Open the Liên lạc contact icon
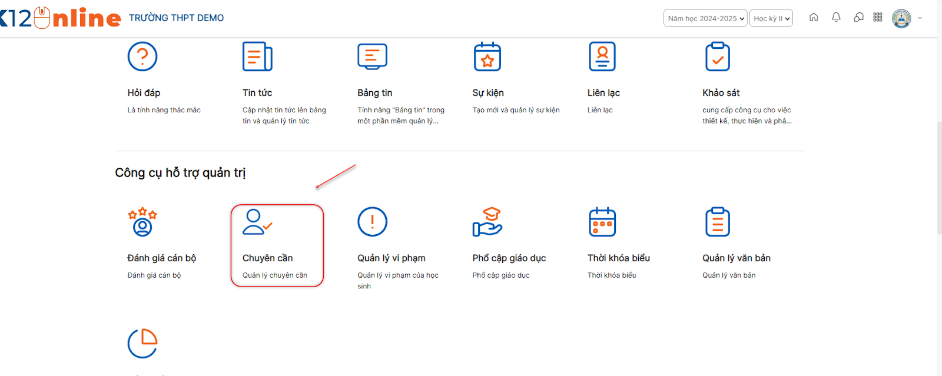 602,56
